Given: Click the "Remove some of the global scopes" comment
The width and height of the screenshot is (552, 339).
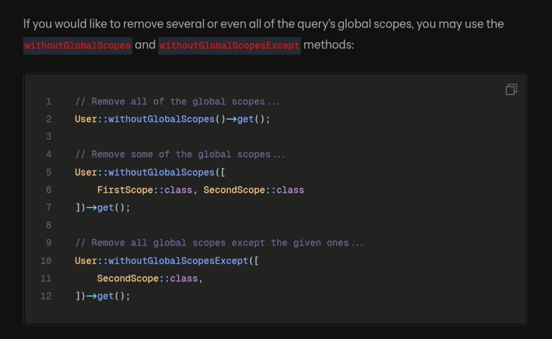Looking at the screenshot, I should [x=180, y=155].
